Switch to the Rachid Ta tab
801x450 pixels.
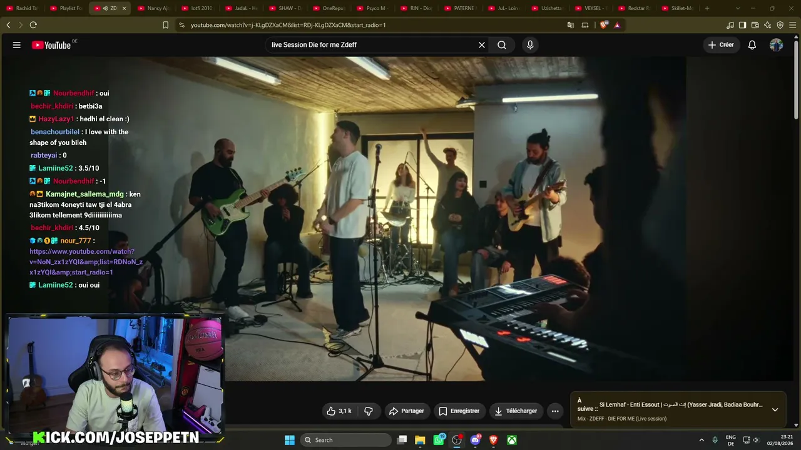click(x=23, y=8)
